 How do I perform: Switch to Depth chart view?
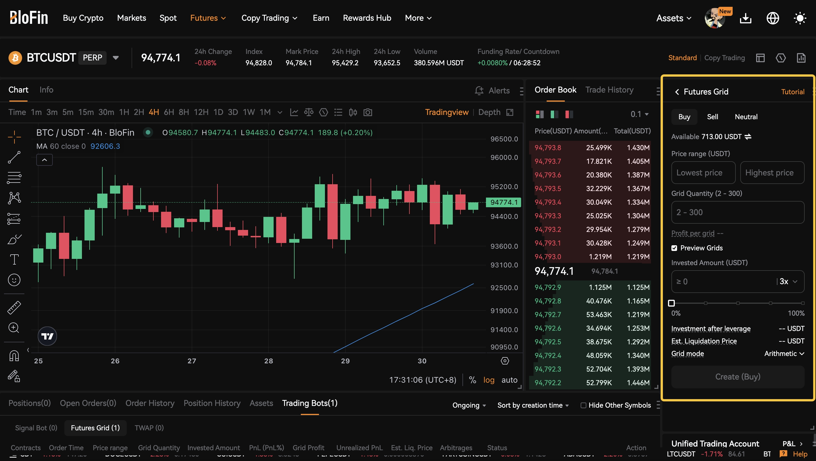(x=489, y=112)
